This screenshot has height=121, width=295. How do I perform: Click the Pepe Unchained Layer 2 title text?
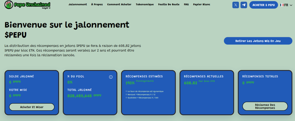32,5
